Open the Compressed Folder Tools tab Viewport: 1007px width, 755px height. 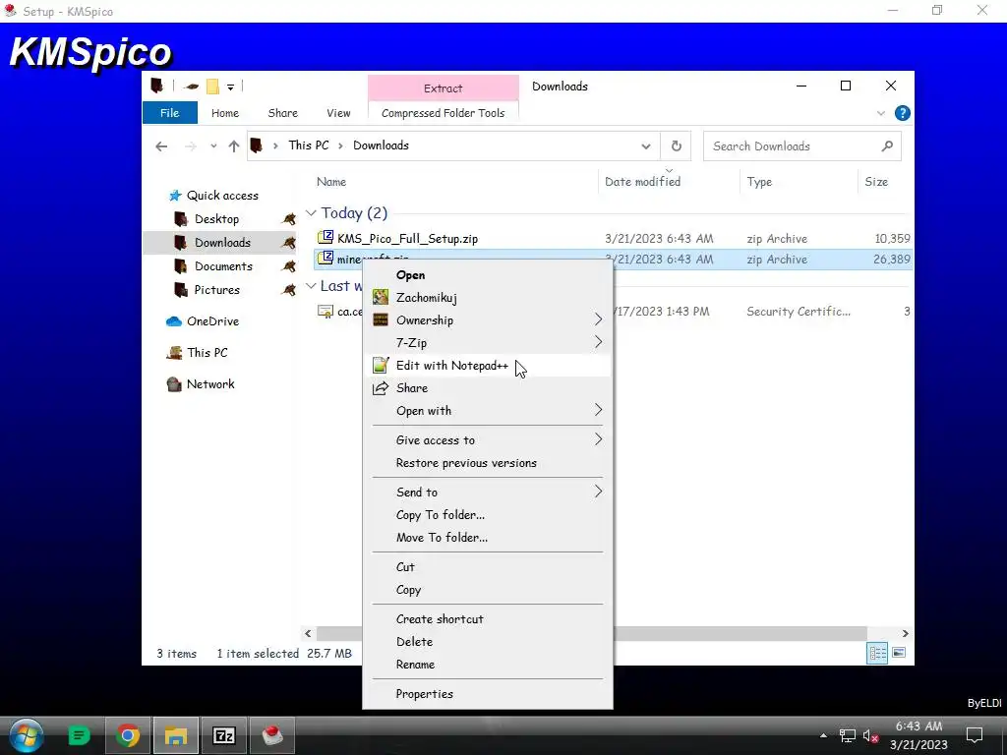pyautogui.click(x=444, y=113)
